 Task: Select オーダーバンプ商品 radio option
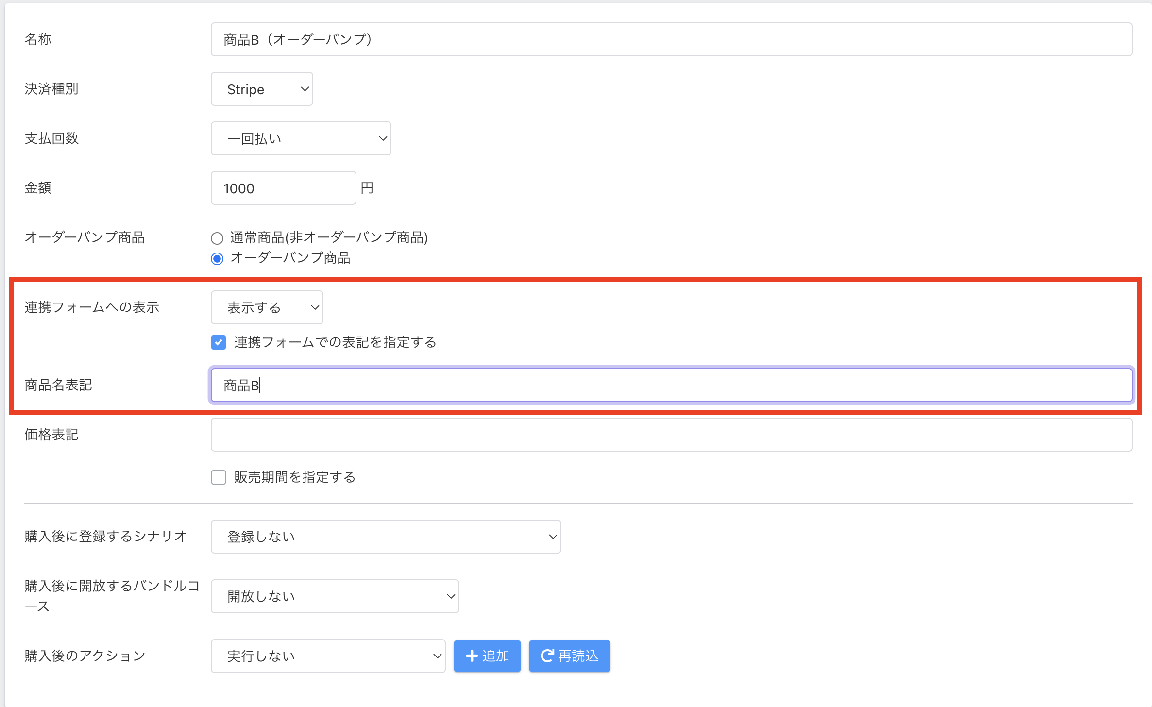217,258
